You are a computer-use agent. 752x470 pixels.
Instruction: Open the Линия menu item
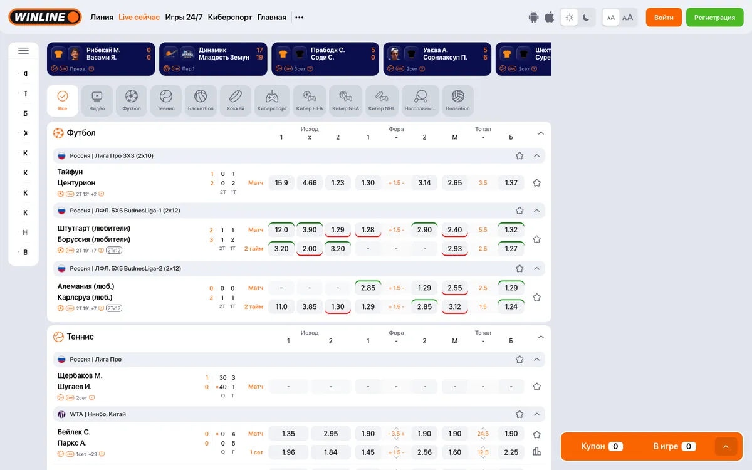point(102,18)
